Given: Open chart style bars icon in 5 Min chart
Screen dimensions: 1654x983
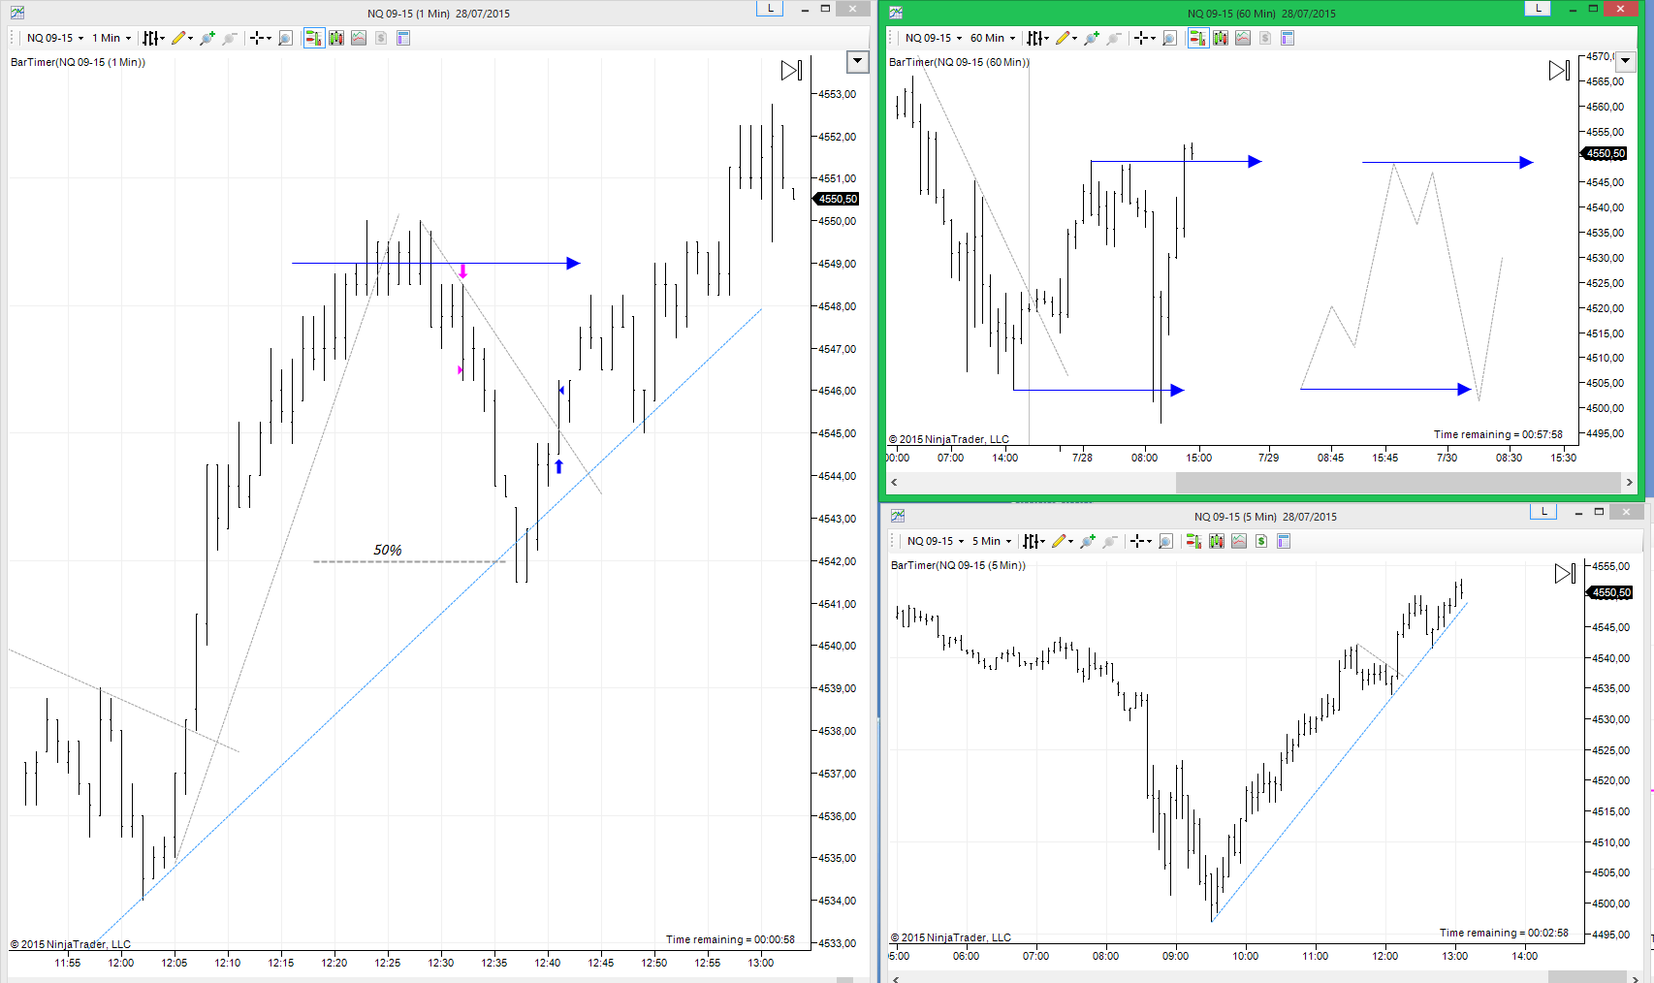Looking at the screenshot, I should point(1034,541).
